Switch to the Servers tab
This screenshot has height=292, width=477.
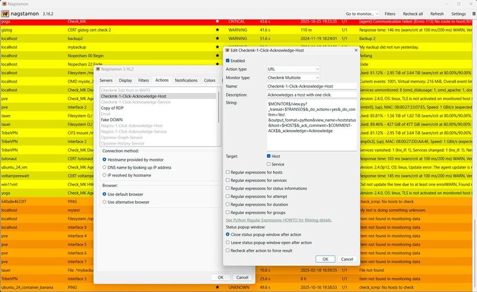pos(106,80)
